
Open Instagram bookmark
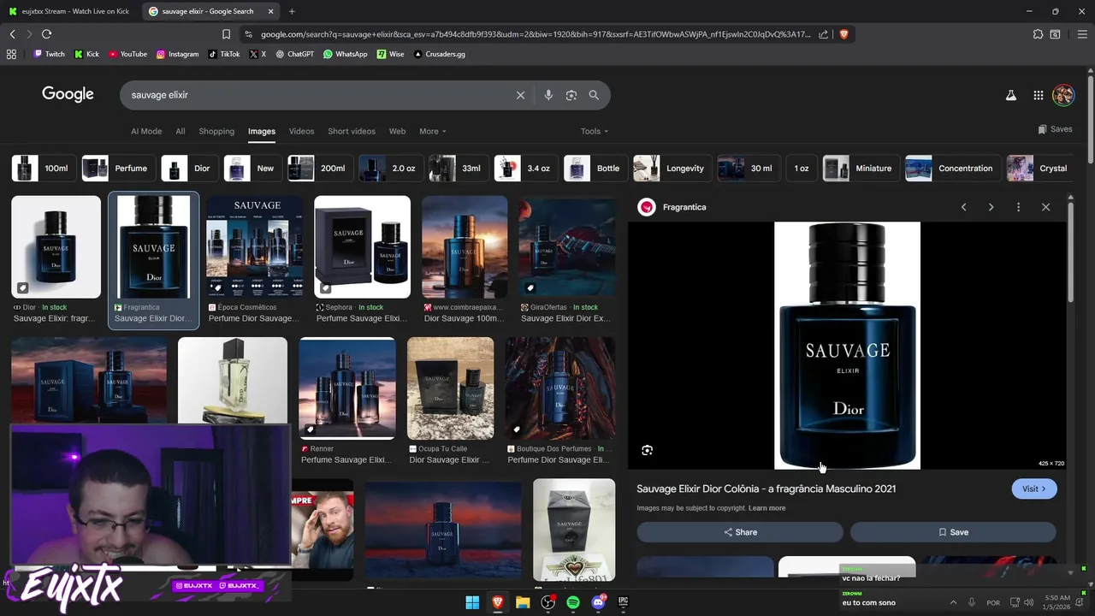point(177,54)
